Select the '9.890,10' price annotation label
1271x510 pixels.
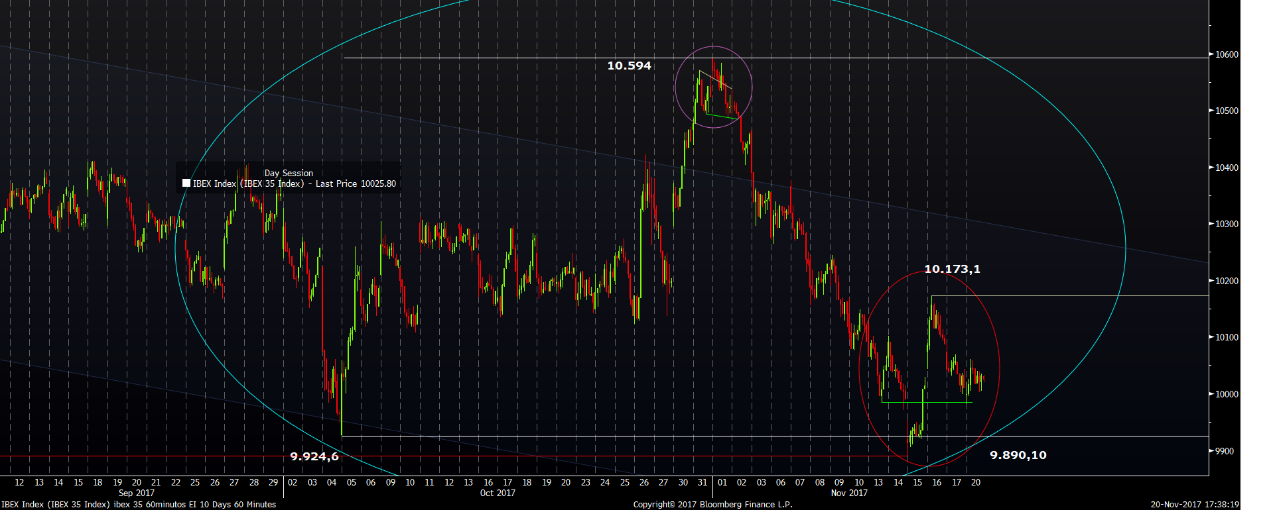(1018, 455)
